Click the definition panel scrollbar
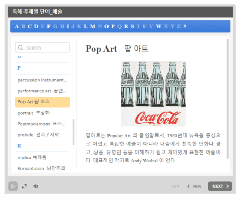 [227, 99]
